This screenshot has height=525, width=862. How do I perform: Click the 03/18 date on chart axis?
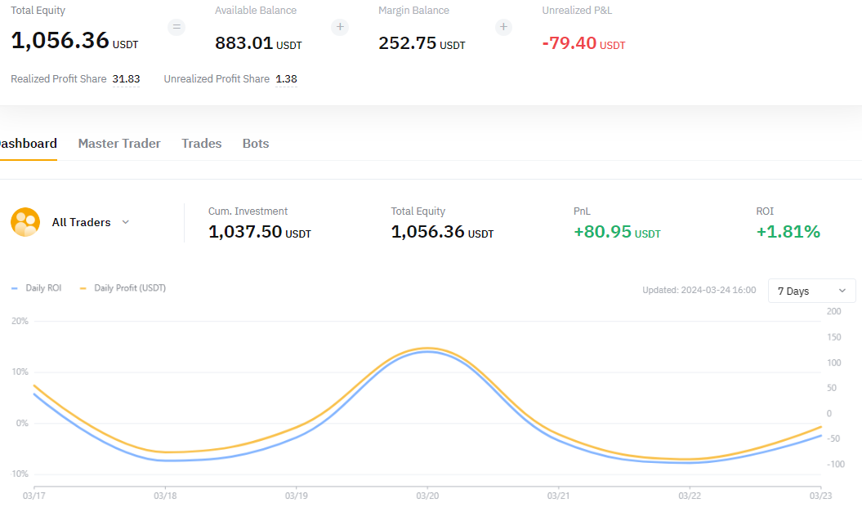click(165, 496)
